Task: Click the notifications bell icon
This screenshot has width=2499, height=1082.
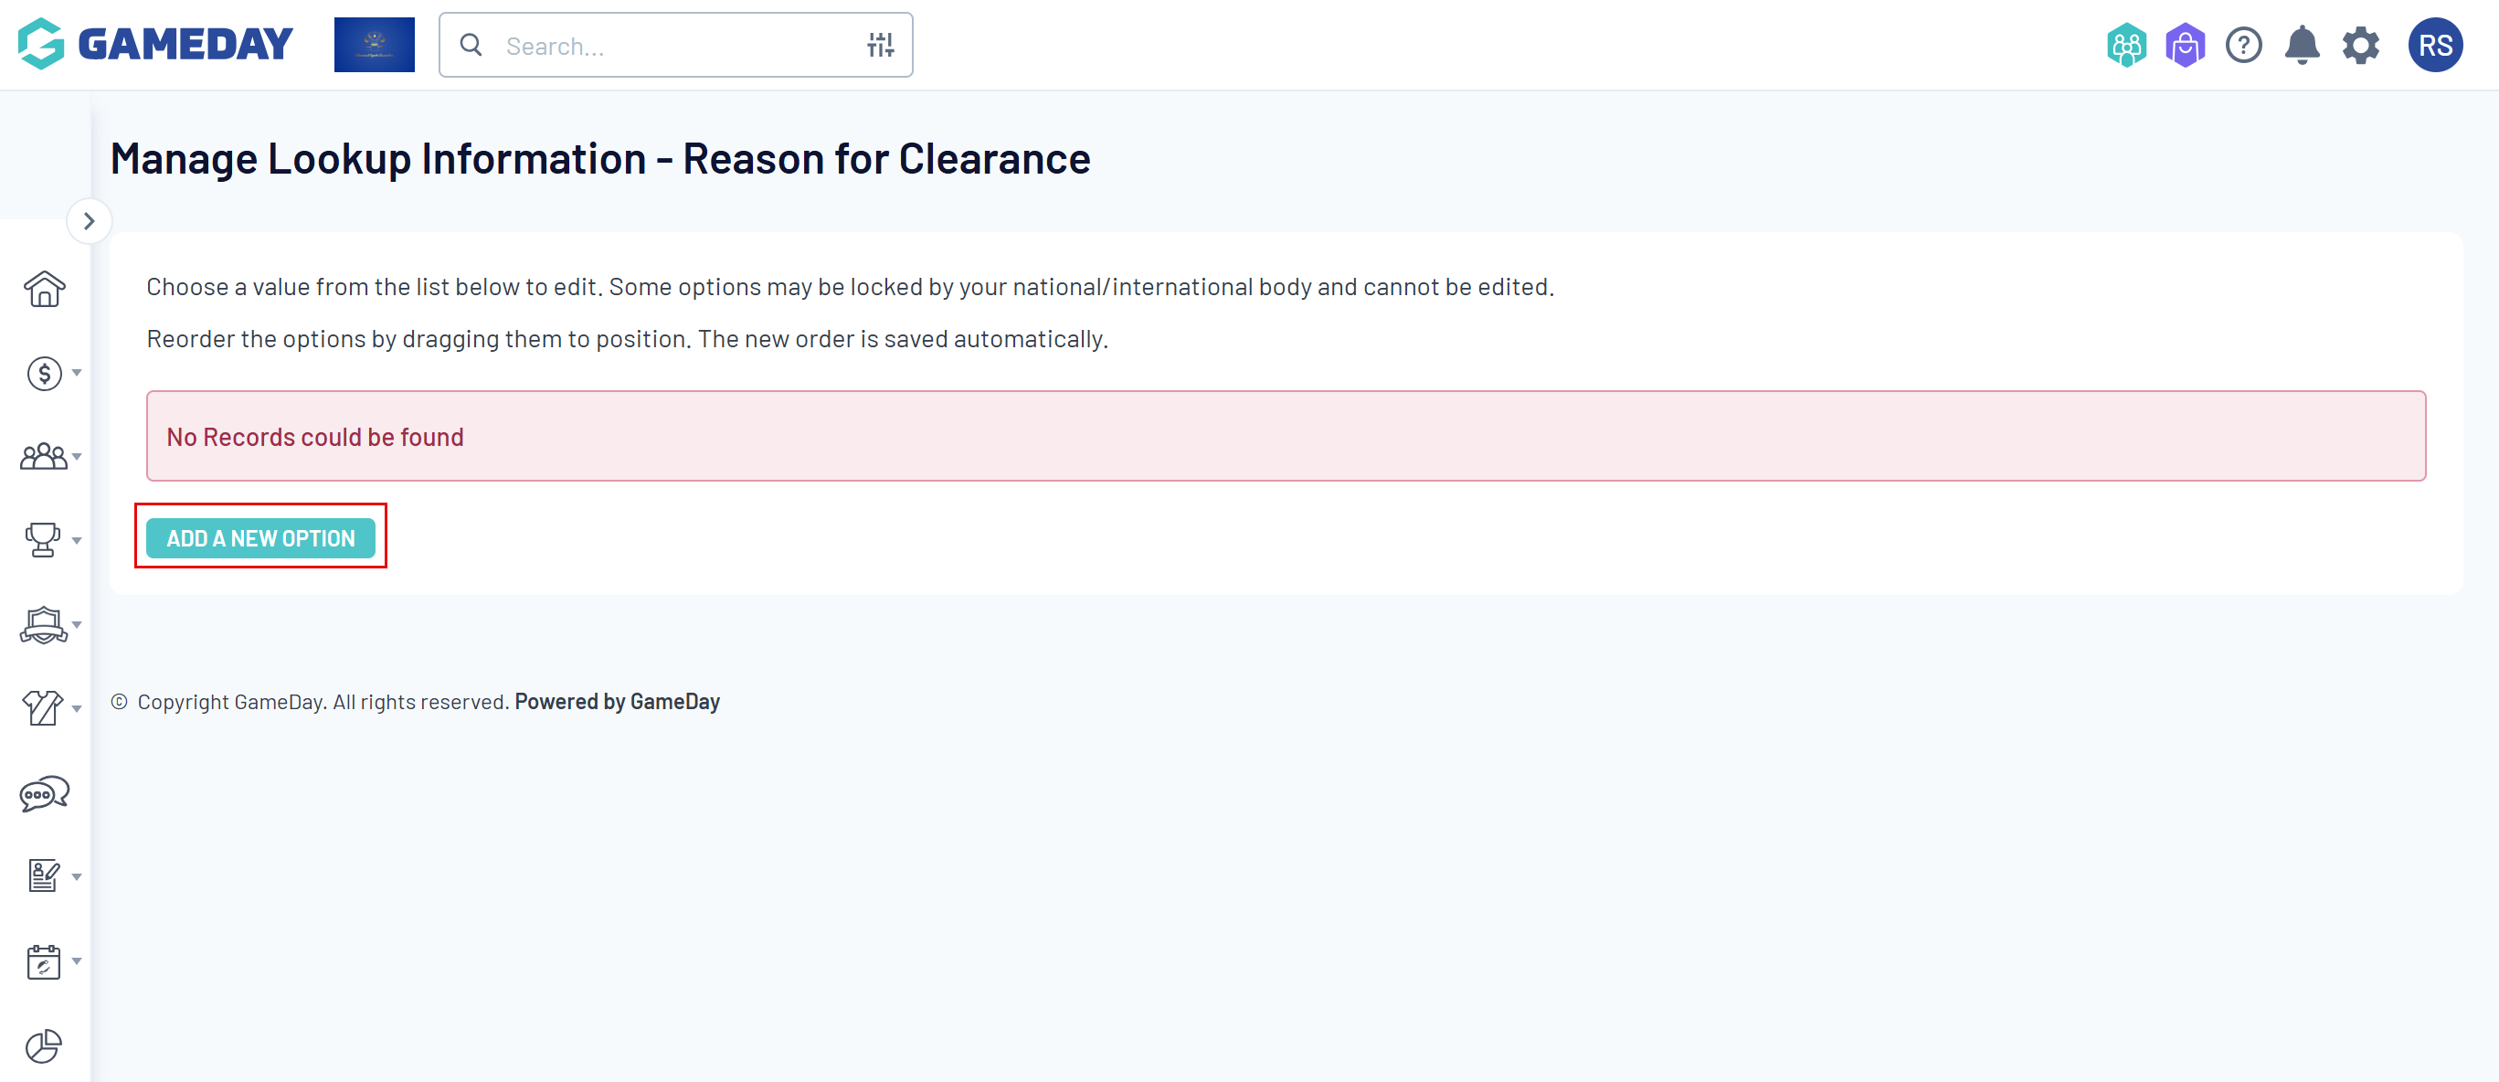Action: click(x=2301, y=46)
